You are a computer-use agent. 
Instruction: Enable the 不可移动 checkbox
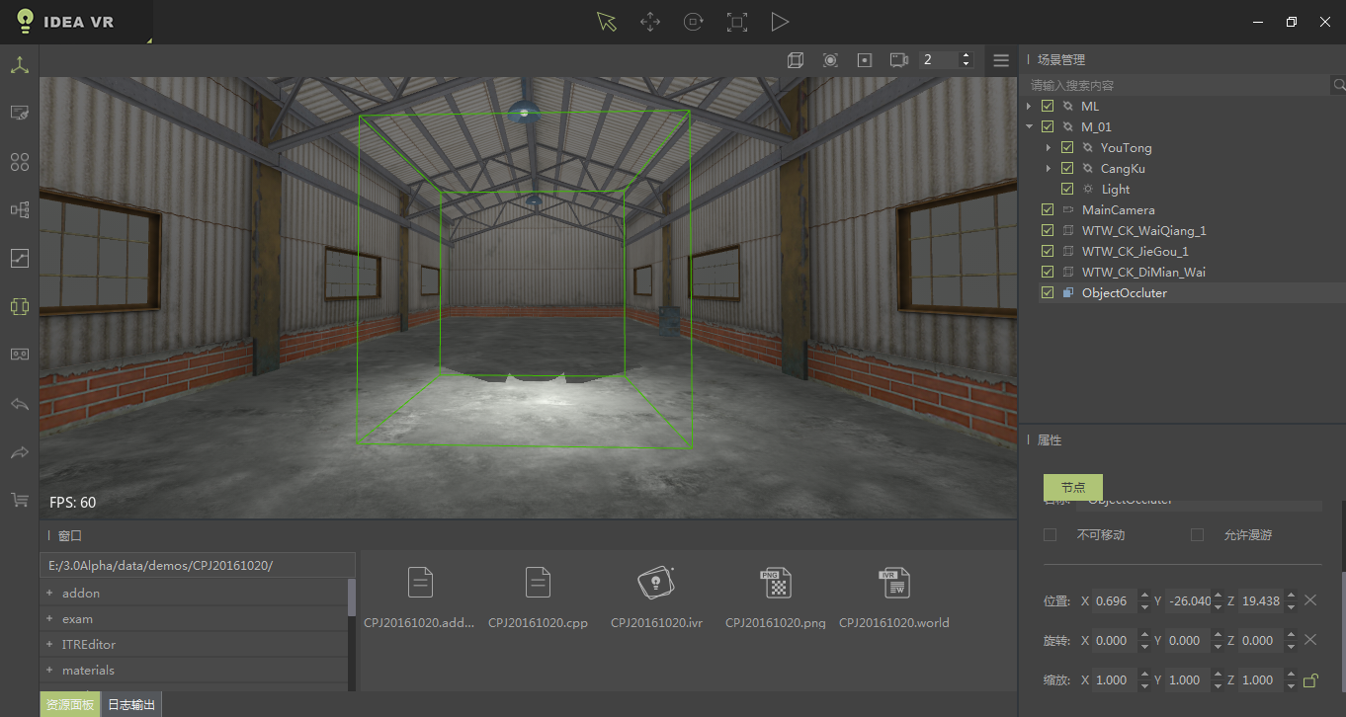(1051, 535)
